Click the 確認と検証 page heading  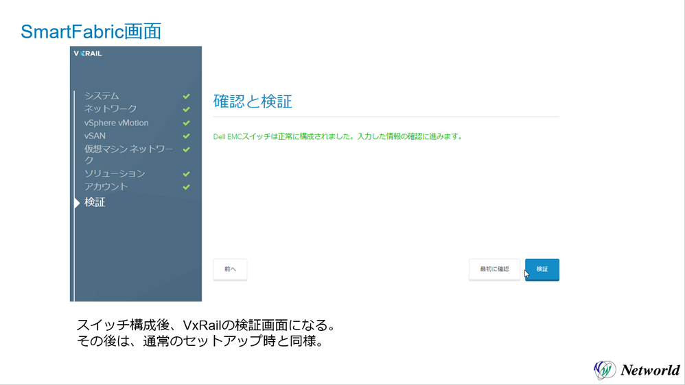point(253,101)
